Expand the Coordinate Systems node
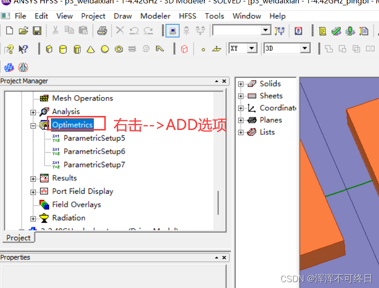 coord(240,108)
